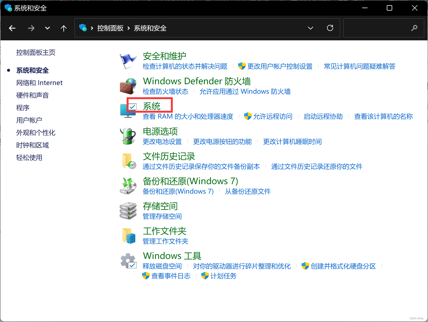Click the Windows Tools gear icon

[x=129, y=261]
